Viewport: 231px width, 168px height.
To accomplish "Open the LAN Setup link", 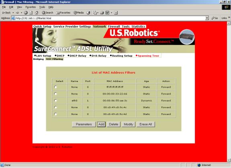I will click(x=43, y=56).
